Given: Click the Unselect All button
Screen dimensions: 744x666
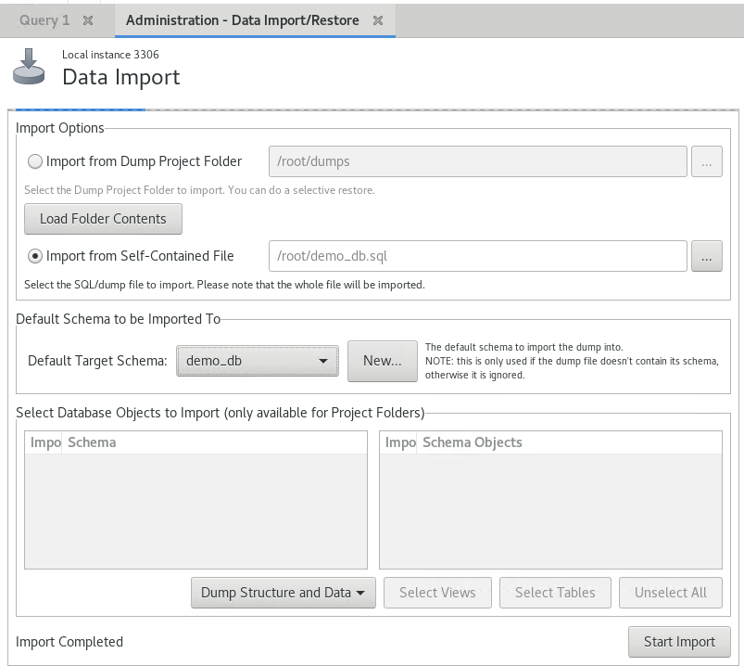Looking at the screenshot, I should pyautogui.click(x=671, y=593).
